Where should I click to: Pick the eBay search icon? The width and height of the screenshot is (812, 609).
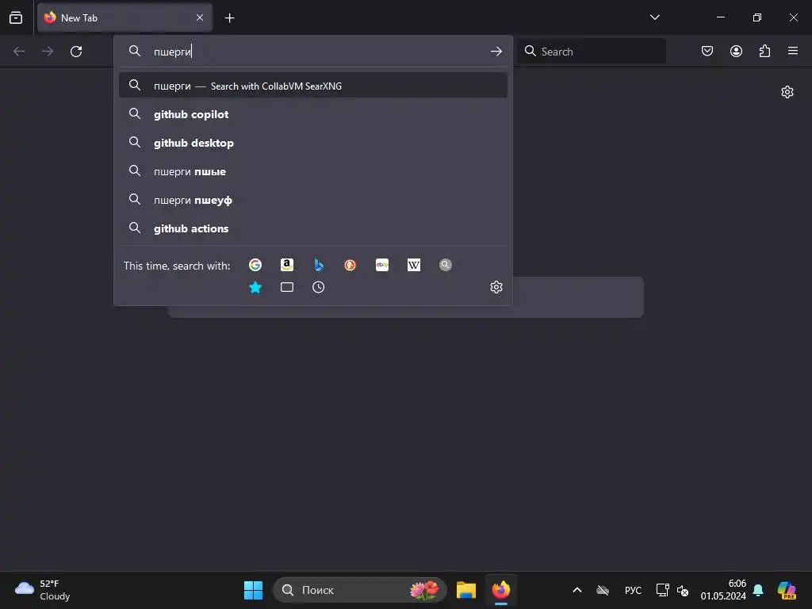click(x=382, y=265)
